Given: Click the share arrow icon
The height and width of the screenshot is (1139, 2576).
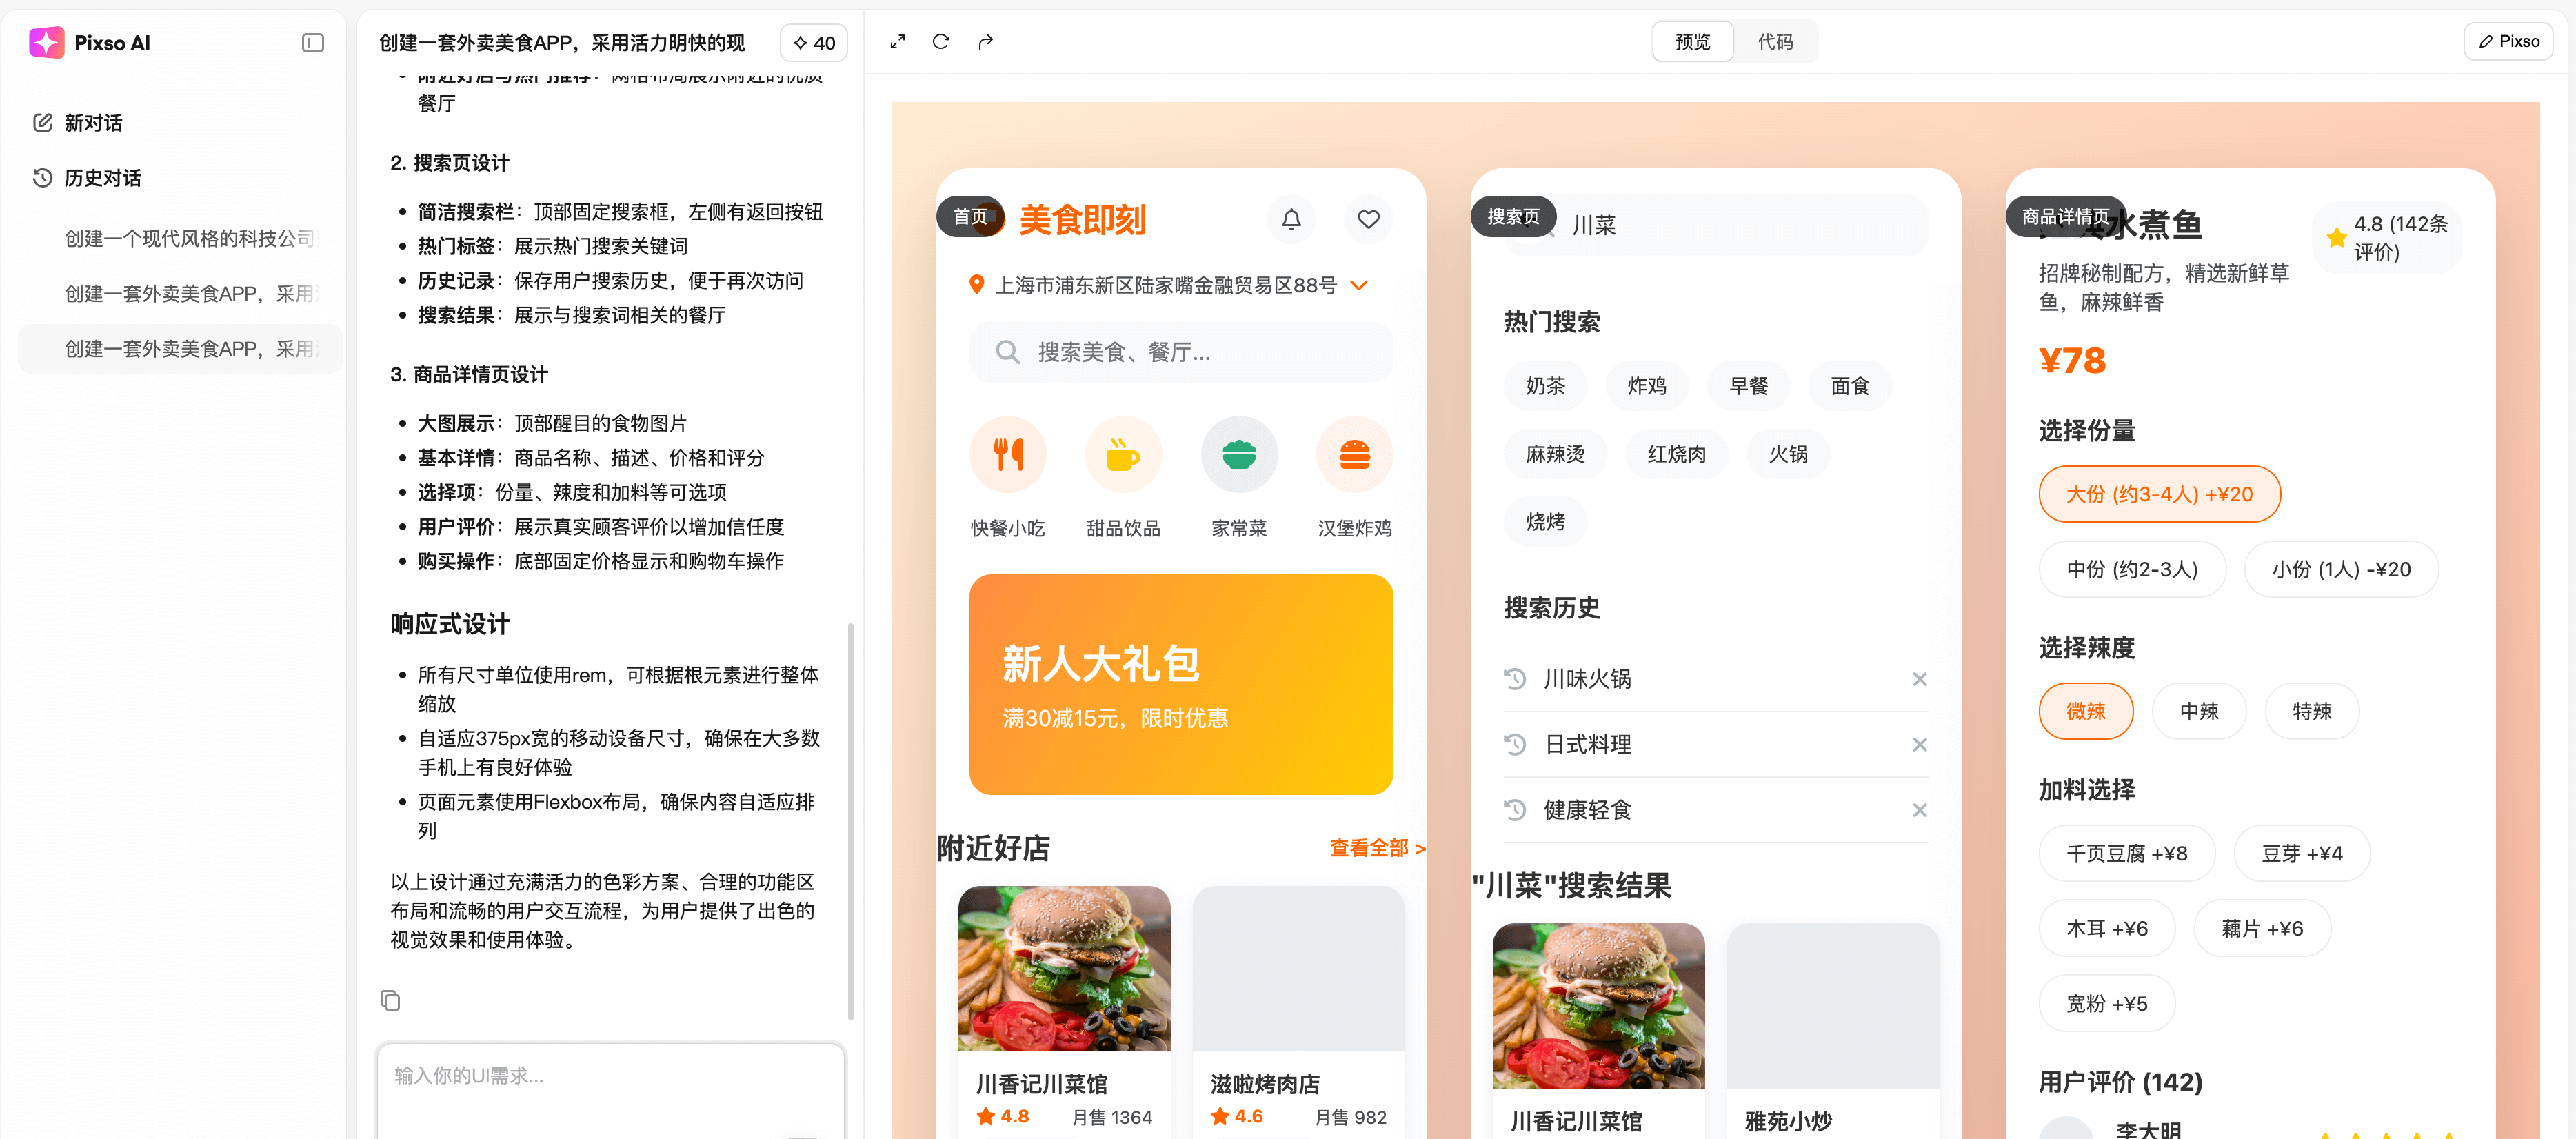Looking at the screenshot, I should click(985, 42).
